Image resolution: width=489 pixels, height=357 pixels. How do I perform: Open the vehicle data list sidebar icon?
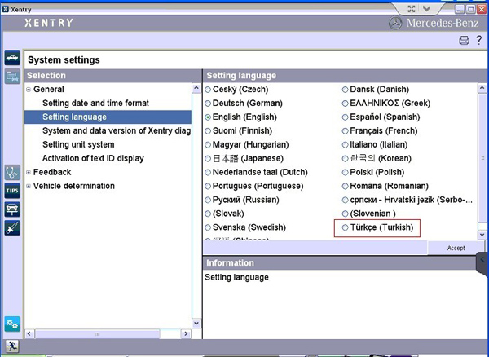[12, 77]
